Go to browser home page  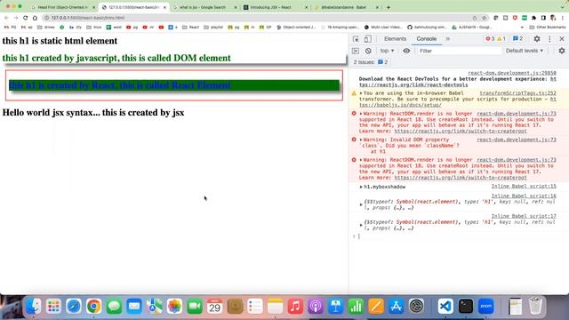(x=35, y=18)
